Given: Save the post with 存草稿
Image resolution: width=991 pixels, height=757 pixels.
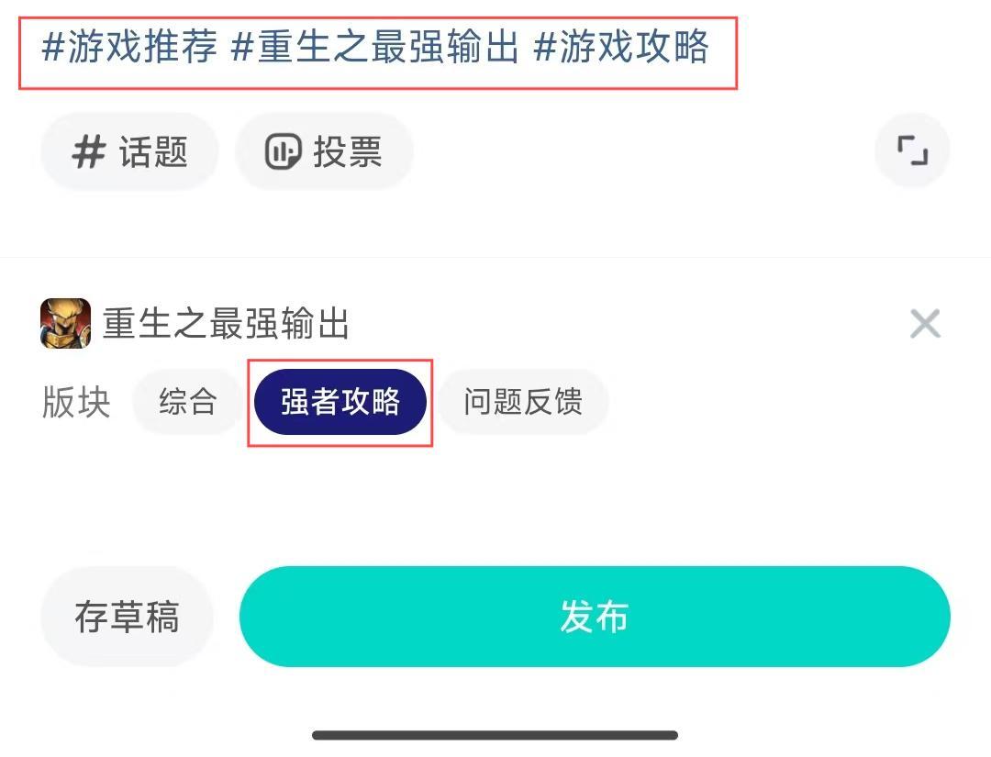Looking at the screenshot, I should (x=127, y=617).
